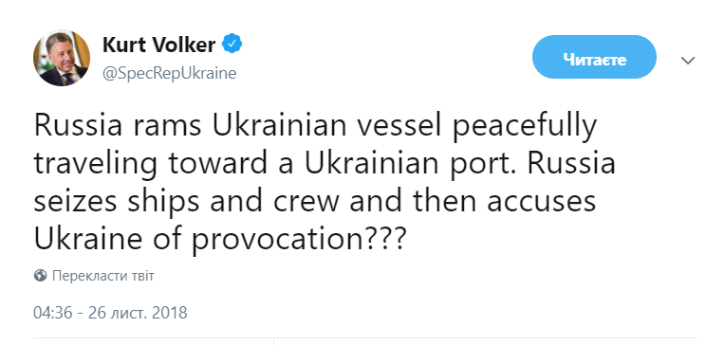Click the blue verified badge icon
Image resolution: width=724 pixels, height=345 pixels.
(x=232, y=45)
